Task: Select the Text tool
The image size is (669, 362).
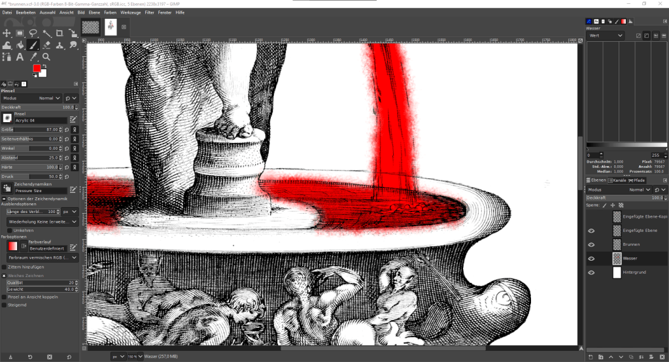Action: 20,57
